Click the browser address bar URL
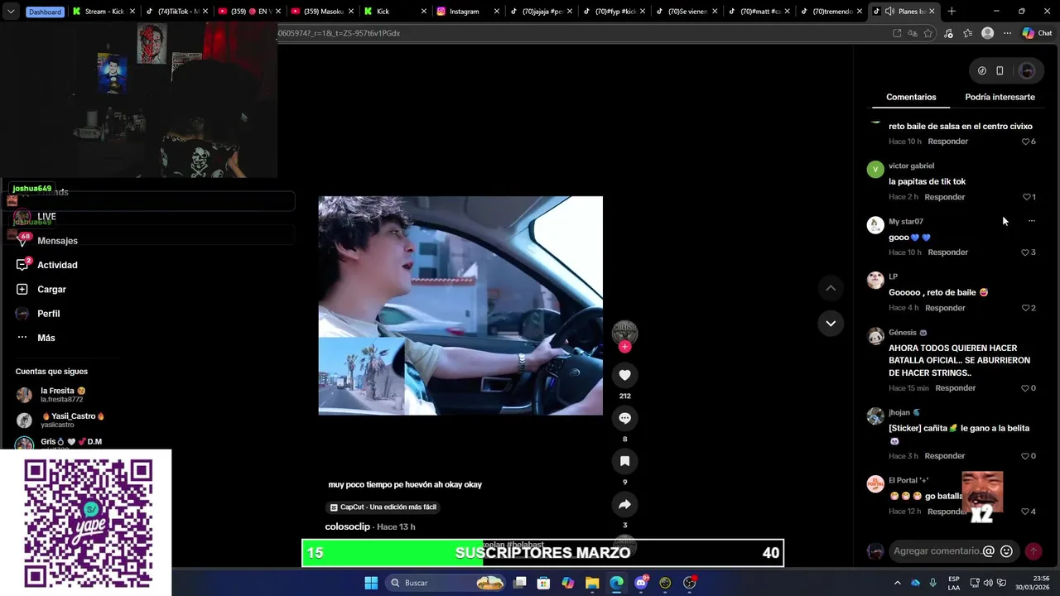Screen dimensions: 1060x596 coord(340,33)
